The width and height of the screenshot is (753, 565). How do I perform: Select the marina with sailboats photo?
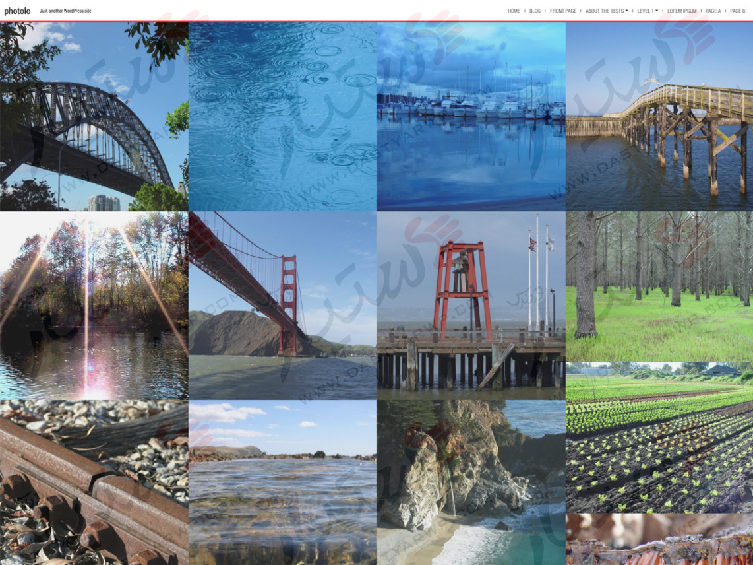click(x=471, y=116)
